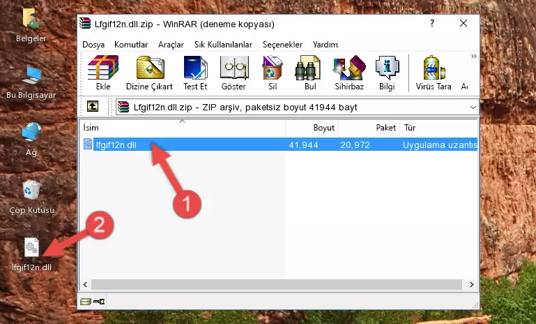Sort by İsim column header

pos(183,127)
